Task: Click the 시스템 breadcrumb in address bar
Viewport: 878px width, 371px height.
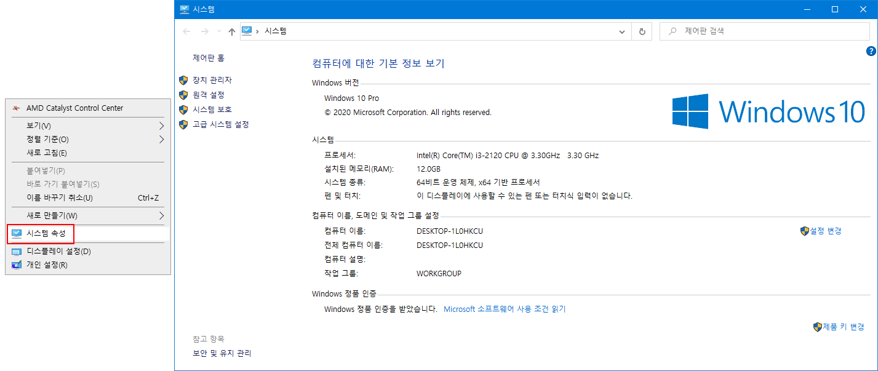Action: [276, 31]
